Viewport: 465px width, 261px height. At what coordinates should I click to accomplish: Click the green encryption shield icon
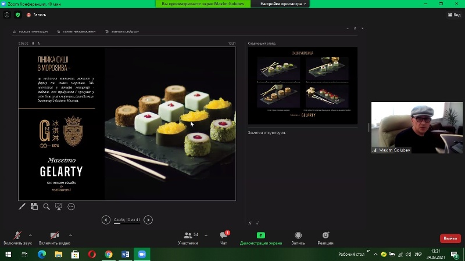pos(17,14)
